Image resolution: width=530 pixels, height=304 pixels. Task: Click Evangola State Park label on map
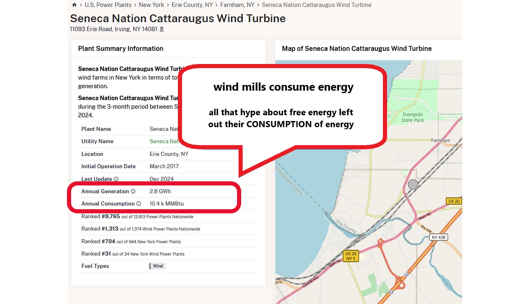412,118
